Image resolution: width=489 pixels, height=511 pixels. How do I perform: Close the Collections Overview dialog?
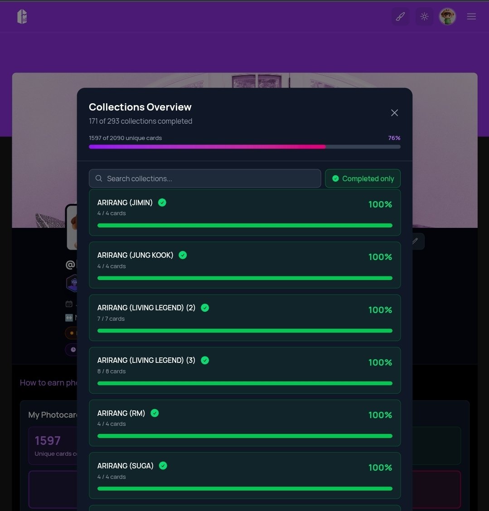tap(394, 113)
